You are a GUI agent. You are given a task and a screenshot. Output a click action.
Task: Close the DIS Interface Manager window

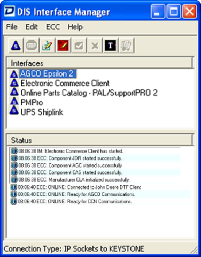tap(190, 12)
